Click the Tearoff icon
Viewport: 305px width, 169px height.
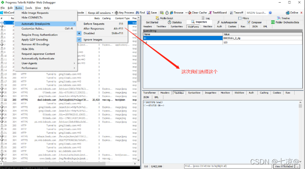pyautogui.click(x=231, y=13)
